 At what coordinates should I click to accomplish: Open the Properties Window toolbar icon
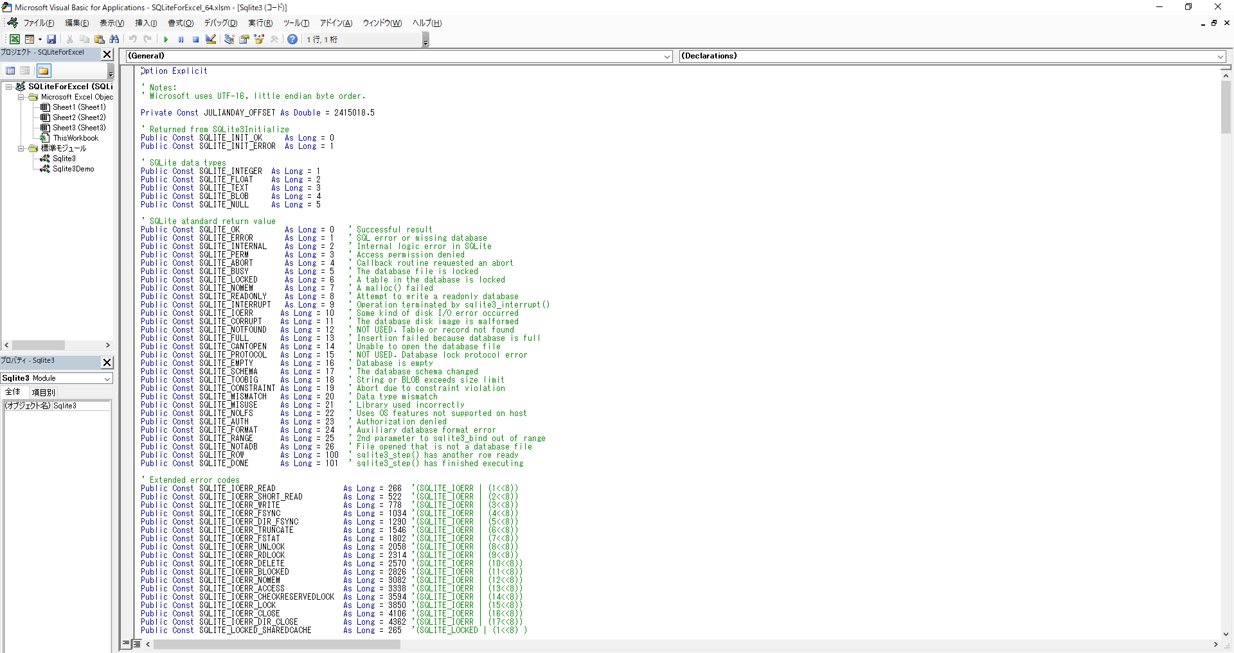coord(244,39)
